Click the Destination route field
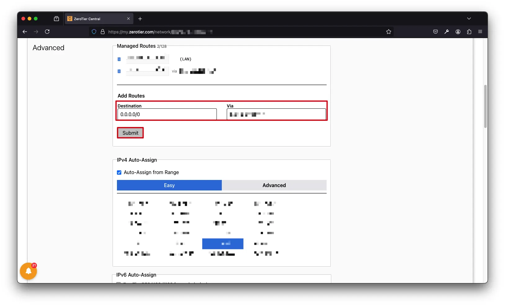 [x=167, y=114]
